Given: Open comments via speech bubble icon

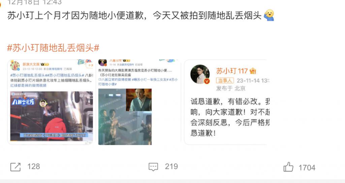Looking at the screenshot, I should point(153,167).
